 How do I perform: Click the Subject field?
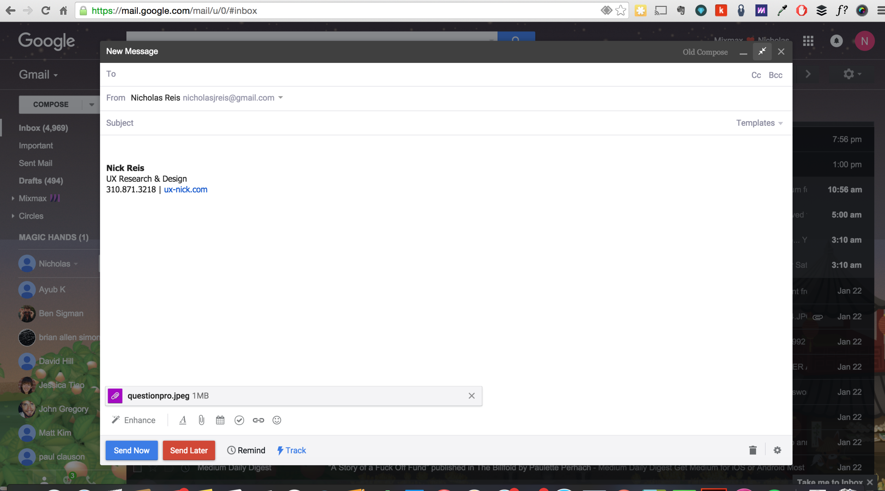(x=418, y=123)
